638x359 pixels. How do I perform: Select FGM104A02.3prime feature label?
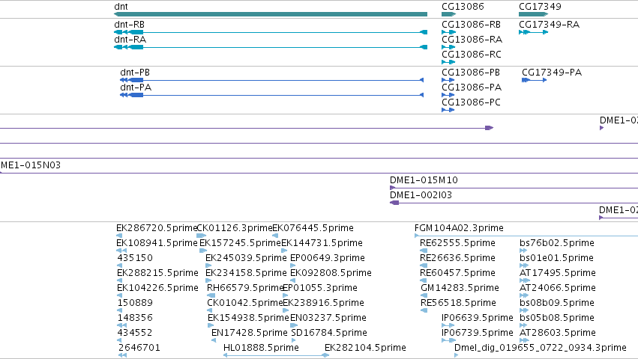(459, 228)
